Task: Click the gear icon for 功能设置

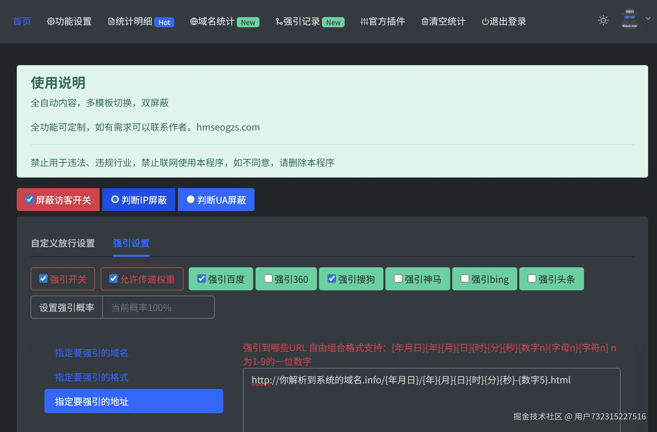Action: tap(51, 22)
